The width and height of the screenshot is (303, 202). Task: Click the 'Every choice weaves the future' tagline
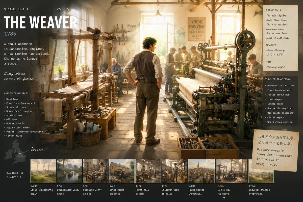(x=19, y=76)
